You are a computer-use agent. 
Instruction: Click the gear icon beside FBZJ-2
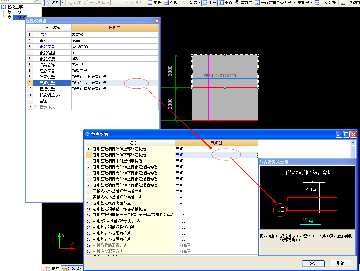coord(10,17)
